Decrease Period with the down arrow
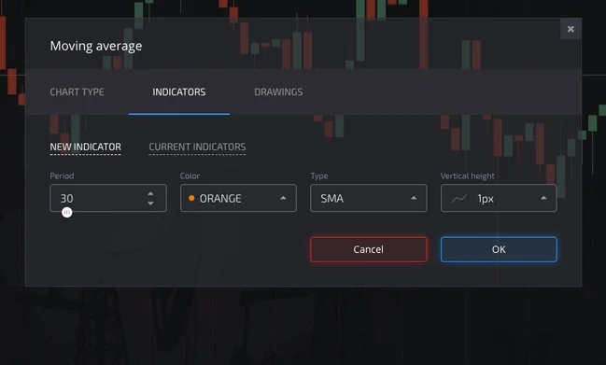606x365 pixels. [150, 204]
